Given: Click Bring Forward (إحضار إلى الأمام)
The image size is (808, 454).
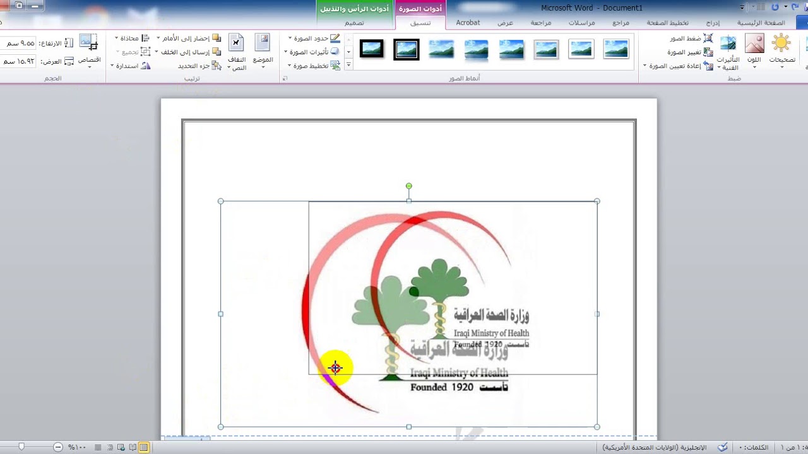Looking at the screenshot, I should (191, 38).
